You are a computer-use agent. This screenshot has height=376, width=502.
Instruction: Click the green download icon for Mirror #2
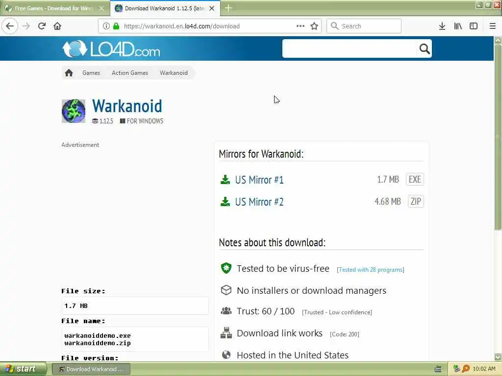pos(226,202)
